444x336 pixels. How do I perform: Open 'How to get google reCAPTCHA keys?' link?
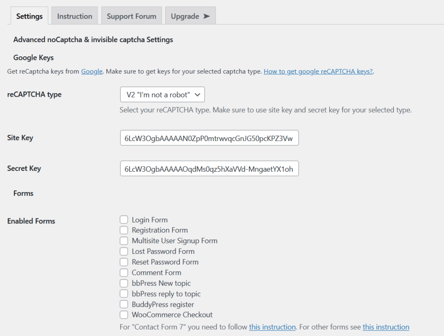(318, 72)
